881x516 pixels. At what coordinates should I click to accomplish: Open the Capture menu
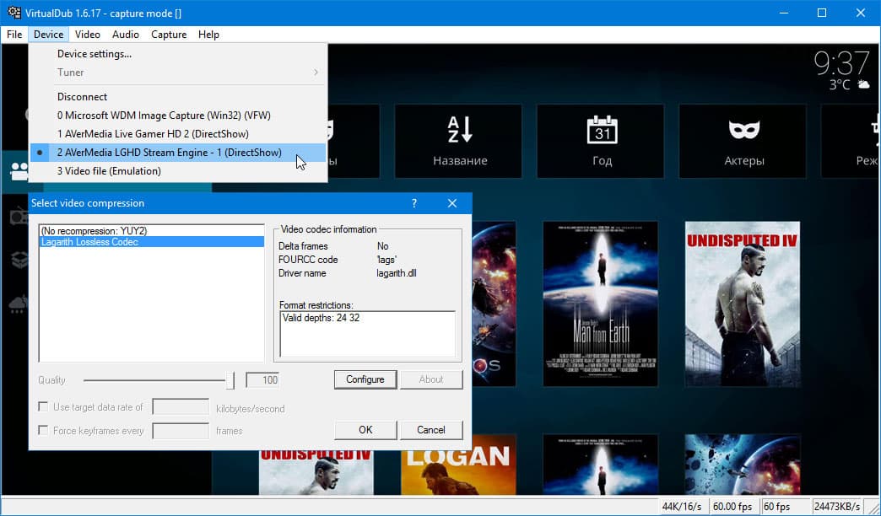[x=169, y=35]
